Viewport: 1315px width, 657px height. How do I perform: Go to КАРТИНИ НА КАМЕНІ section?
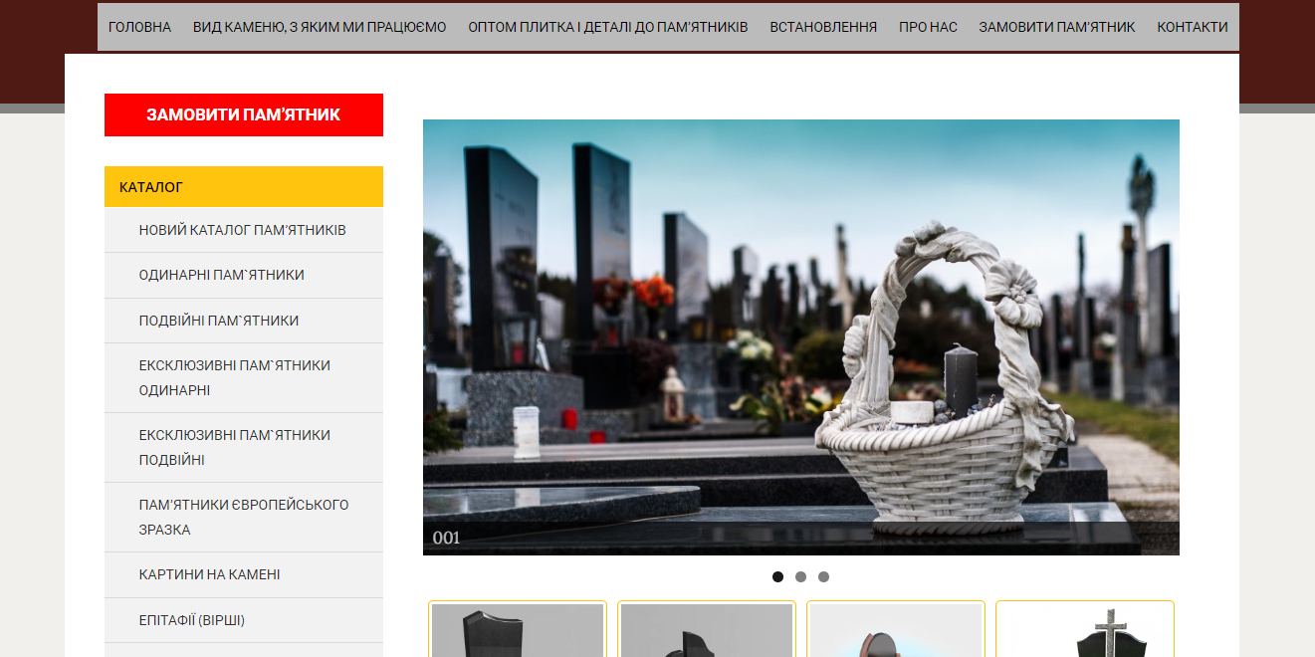coord(210,574)
